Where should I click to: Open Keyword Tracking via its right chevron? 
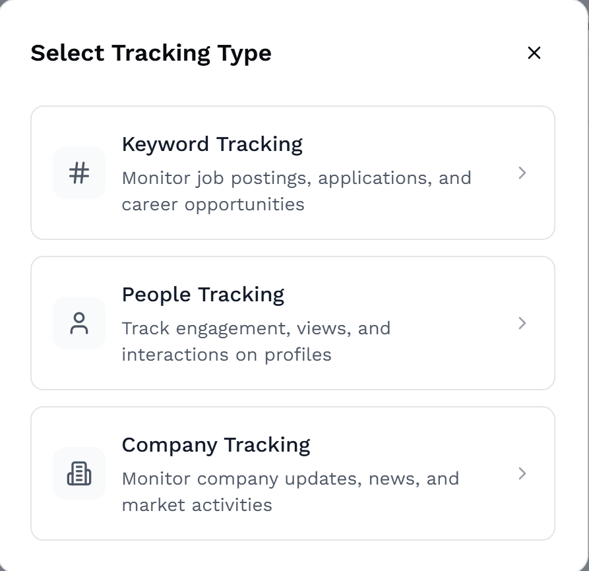[x=522, y=173]
